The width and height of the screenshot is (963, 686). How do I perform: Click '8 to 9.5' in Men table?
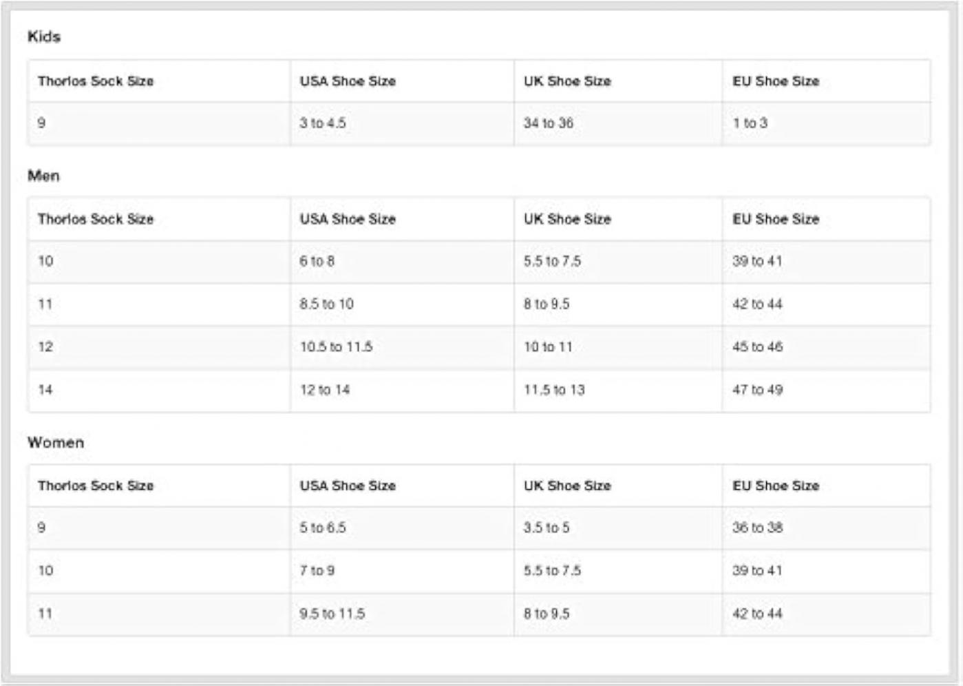547,304
